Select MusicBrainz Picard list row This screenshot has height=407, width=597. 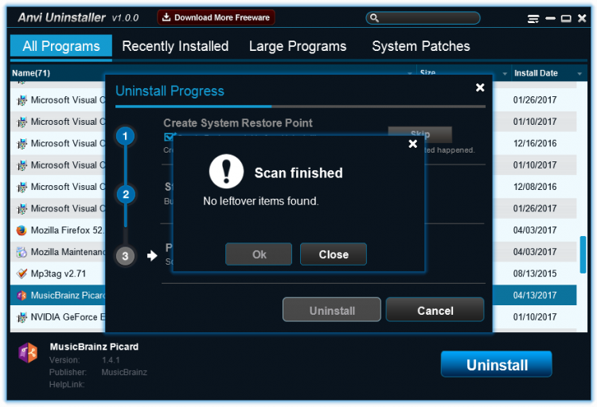(293, 295)
